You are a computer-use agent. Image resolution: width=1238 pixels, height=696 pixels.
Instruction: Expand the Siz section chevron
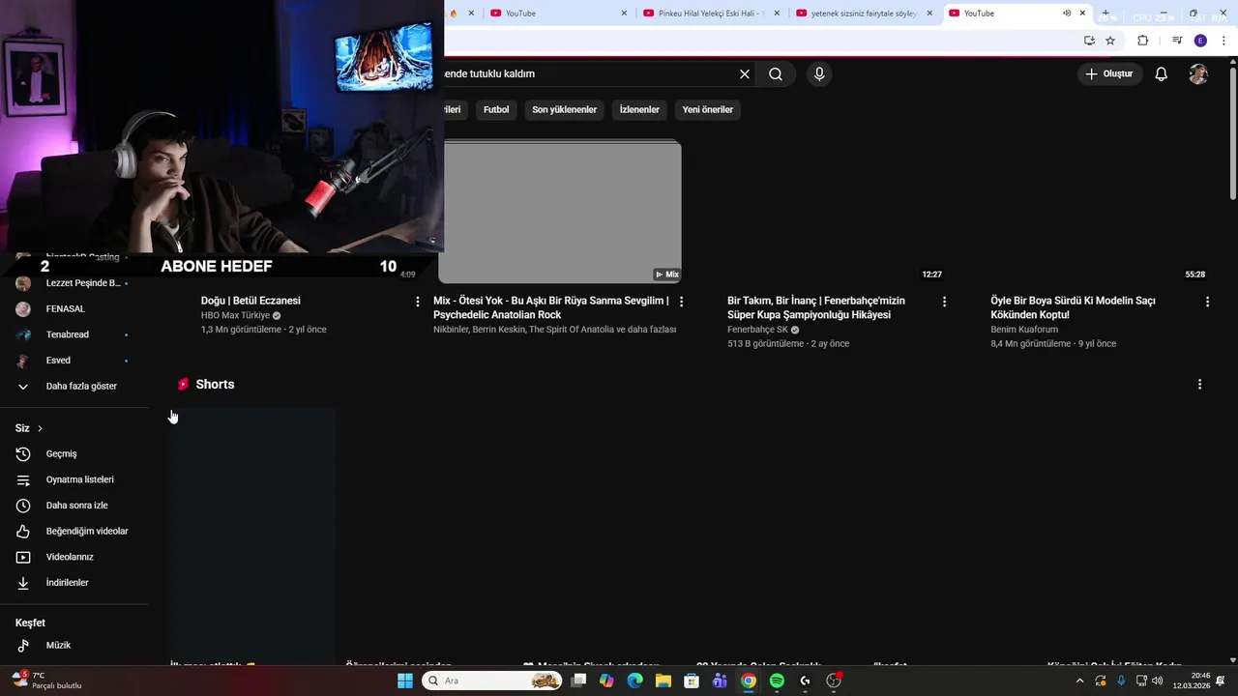[40, 428]
